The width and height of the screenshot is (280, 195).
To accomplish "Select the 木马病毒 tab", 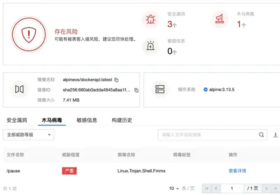I will click(52, 120).
